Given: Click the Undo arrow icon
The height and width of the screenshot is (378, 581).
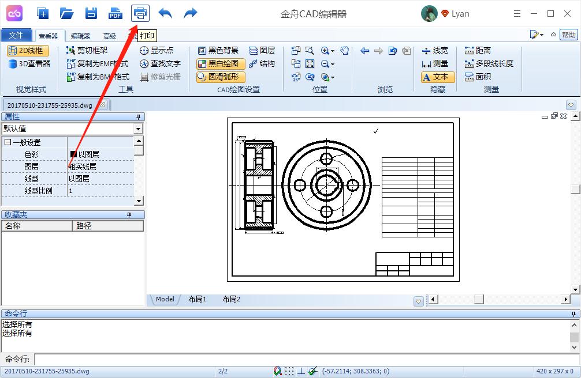Looking at the screenshot, I should point(165,13).
